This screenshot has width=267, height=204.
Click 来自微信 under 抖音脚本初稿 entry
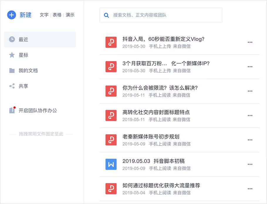point(182,168)
